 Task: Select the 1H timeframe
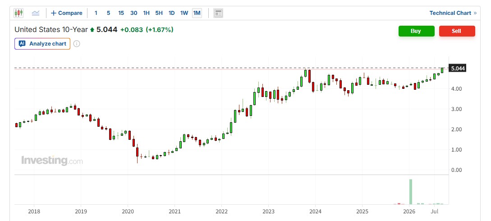click(x=146, y=13)
